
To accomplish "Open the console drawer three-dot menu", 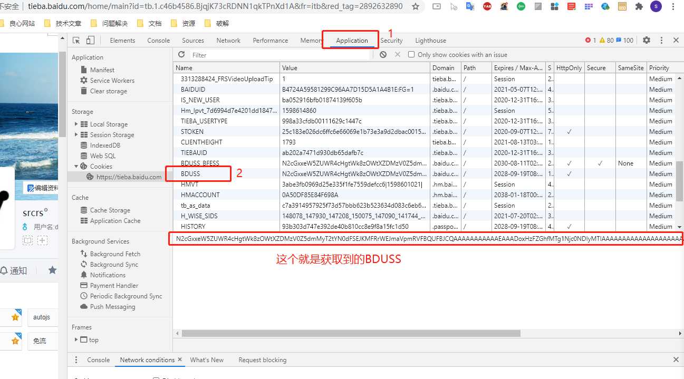I will pyautogui.click(x=76, y=360).
